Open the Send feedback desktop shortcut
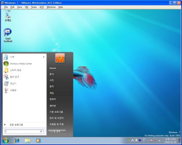Screen dimensions: 182x145 coord(8,35)
